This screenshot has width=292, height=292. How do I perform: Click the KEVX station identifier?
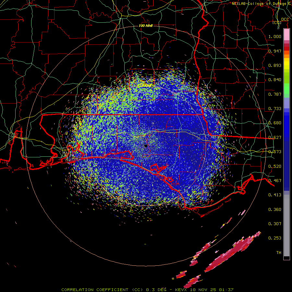181,290
